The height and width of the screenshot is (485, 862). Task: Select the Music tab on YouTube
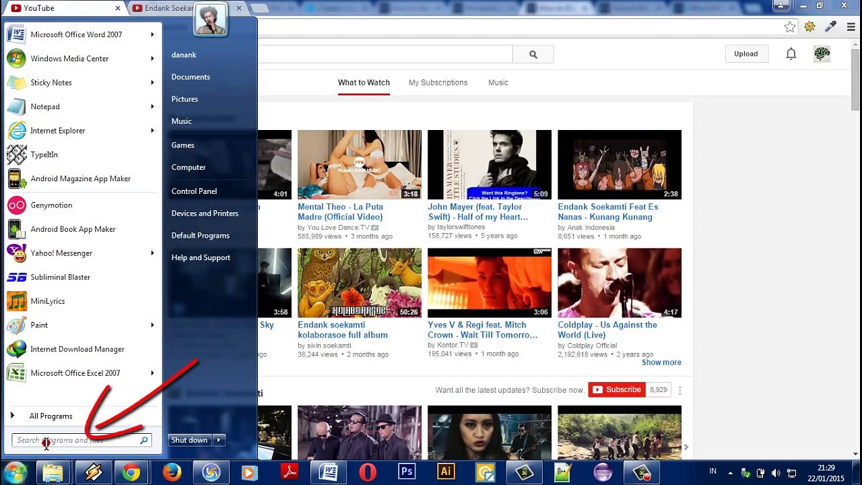click(498, 83)
